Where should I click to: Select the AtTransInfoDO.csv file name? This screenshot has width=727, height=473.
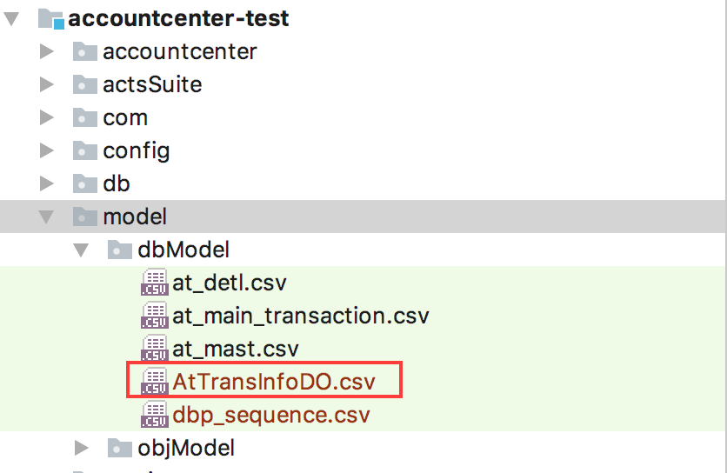click(274, 382)
